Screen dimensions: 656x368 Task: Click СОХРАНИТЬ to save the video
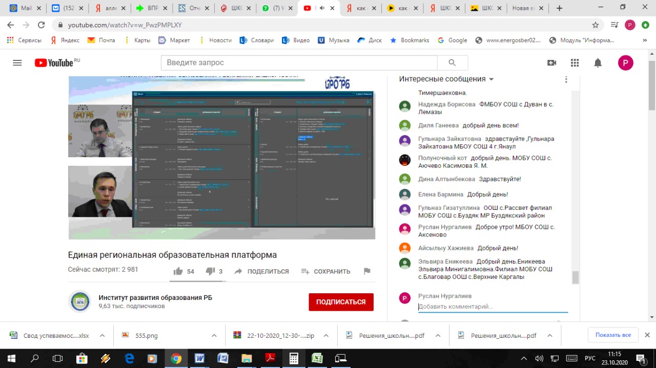click(x=326, y=271)
